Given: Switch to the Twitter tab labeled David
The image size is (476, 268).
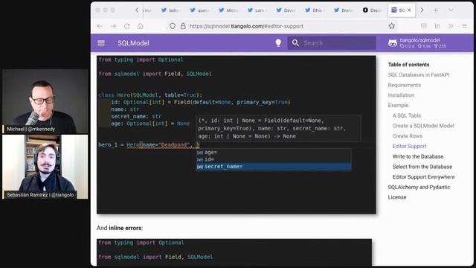Looking at the screenshot, I should pyautogui.click(x=286, y=10).
